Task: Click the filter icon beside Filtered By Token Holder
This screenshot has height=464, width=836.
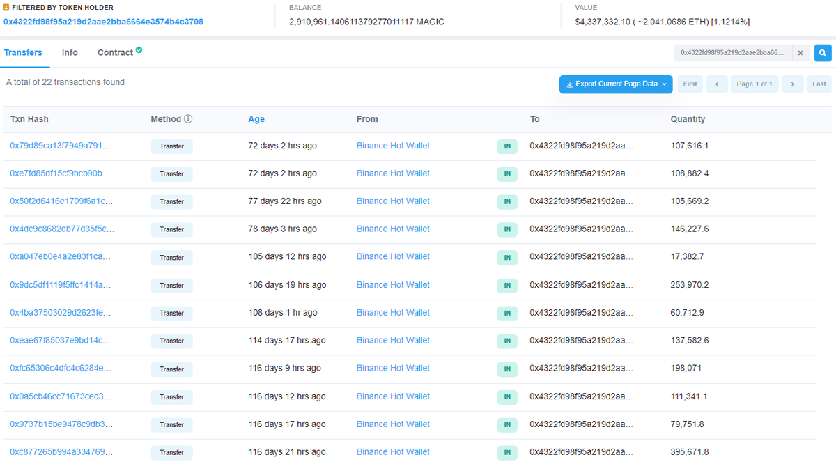Action: [x=7, y=7]
